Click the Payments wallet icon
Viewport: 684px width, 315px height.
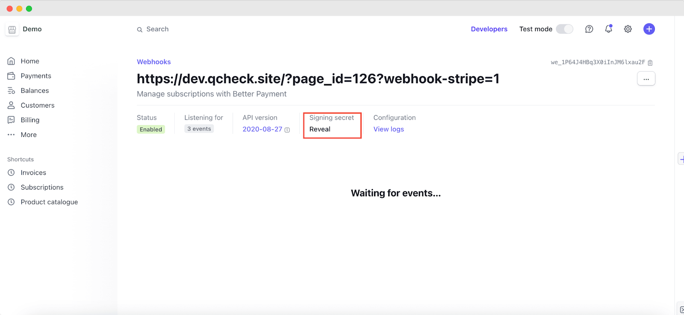[12, 76]
